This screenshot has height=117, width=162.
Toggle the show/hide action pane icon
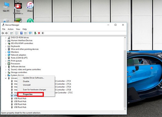point(25,33)
